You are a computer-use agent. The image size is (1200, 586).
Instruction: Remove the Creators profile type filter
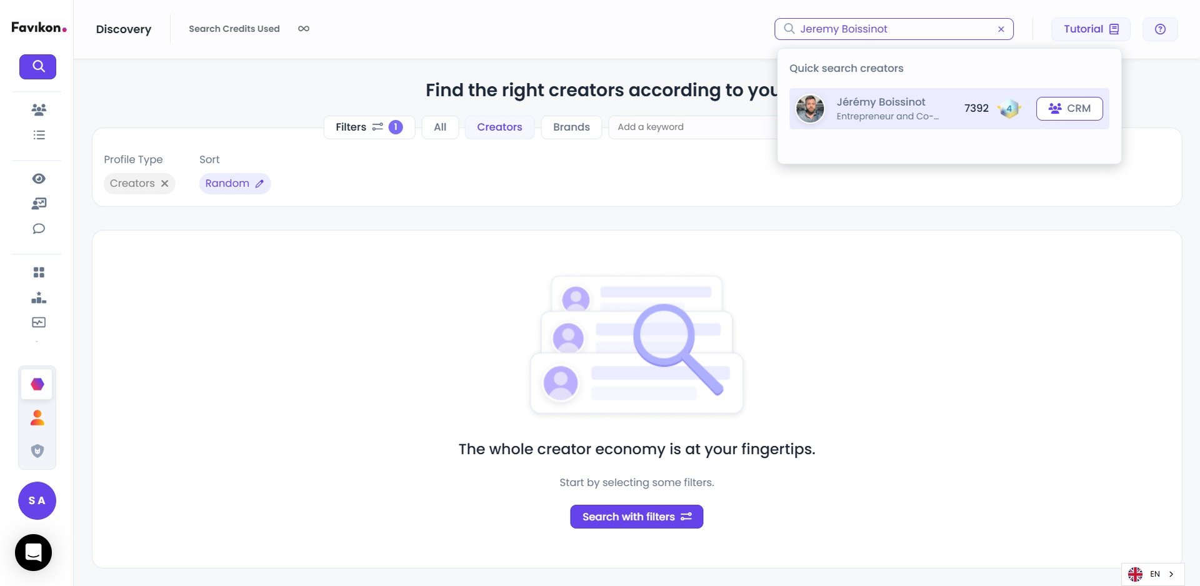click(x=165, y=184)
